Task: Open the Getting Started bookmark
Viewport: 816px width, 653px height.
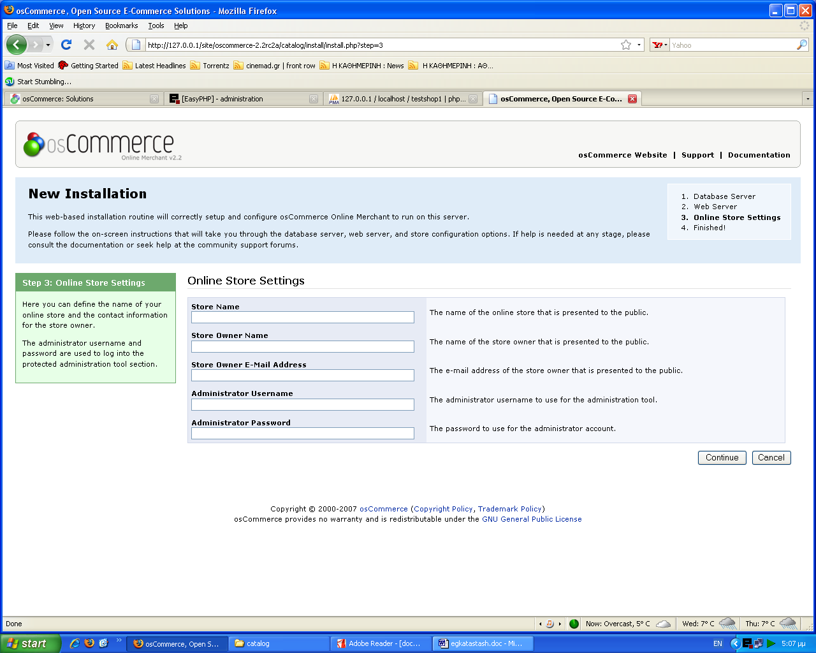Action: [x=89, y=65]
